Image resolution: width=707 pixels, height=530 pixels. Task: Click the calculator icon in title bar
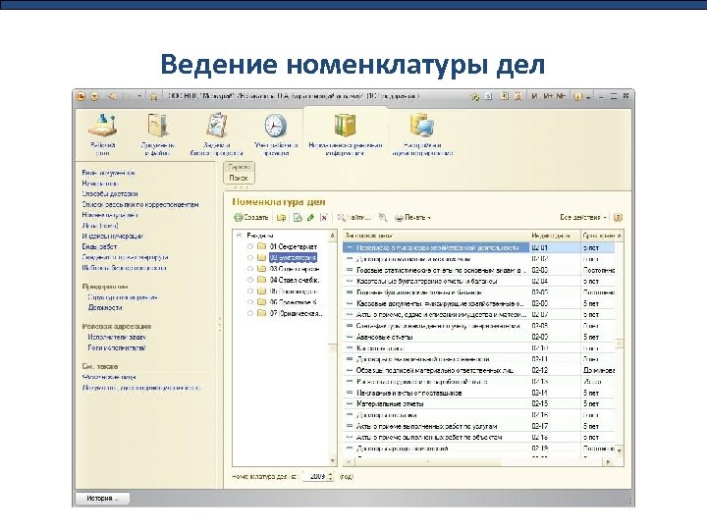tap(505, 96)
